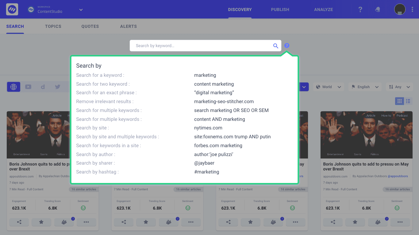419x235 pixels.
Task: Click the blue search help icon
Action: coord(286,46)
